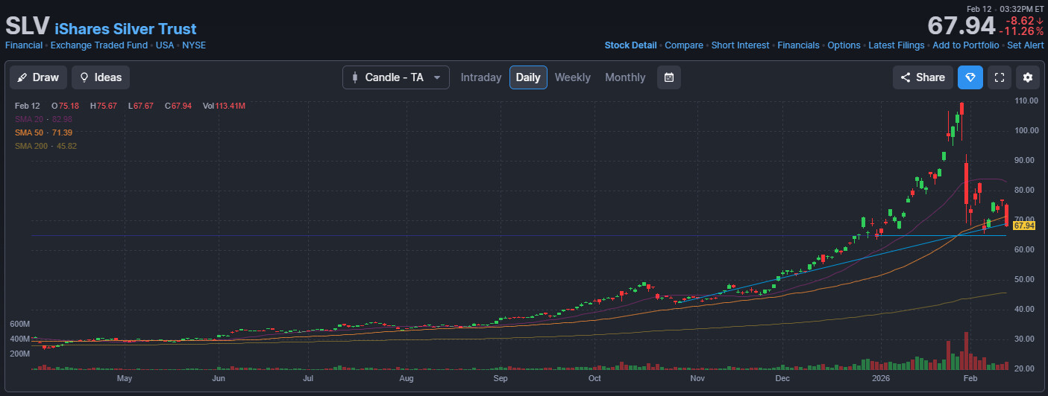Screen dimensions: 1048x396
Task: Click the NYSE exchange link
Action: pos(194,45)
